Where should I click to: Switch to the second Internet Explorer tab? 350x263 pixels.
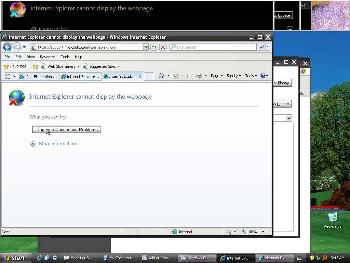coord(80,76)
